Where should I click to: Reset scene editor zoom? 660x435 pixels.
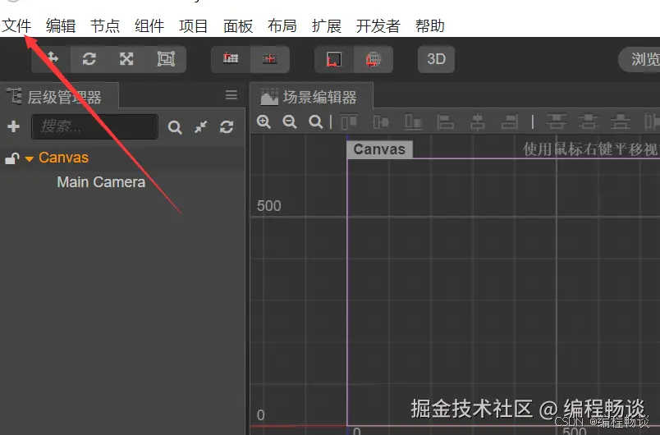coord(315,122)
